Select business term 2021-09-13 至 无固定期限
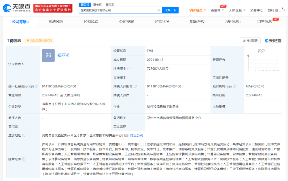 point(61,95)
